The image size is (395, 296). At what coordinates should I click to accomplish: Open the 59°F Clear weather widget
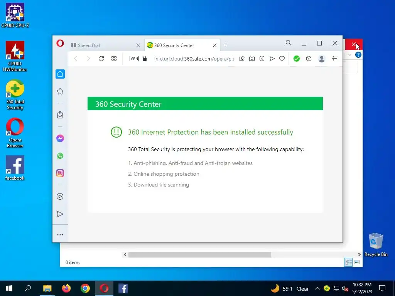tap(290, 288)
